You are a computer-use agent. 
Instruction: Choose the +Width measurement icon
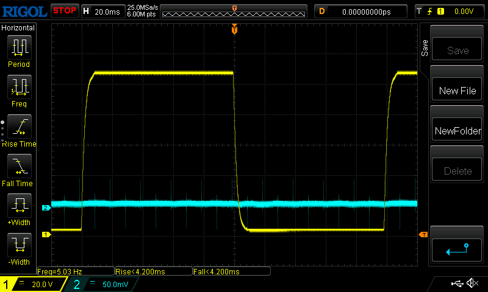(19, 206)
